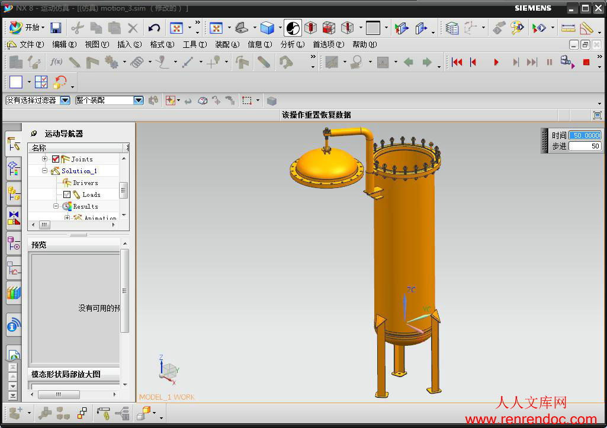
Task: Step forward one animation frame
Action: coord(515,62)
